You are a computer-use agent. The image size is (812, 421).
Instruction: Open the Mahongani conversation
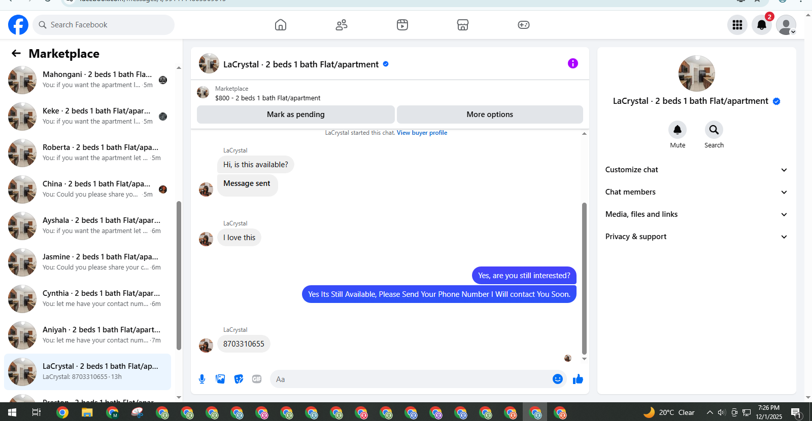point(87,80)
